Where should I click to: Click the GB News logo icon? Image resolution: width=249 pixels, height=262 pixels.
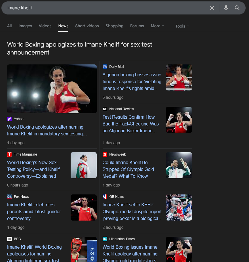click(105, 197)
